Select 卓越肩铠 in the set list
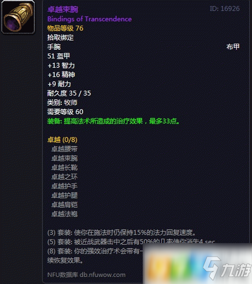 pyautogui.click(x=65, y=205)
